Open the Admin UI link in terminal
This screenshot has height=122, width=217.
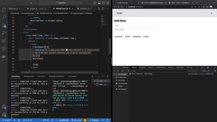[70, 106]
